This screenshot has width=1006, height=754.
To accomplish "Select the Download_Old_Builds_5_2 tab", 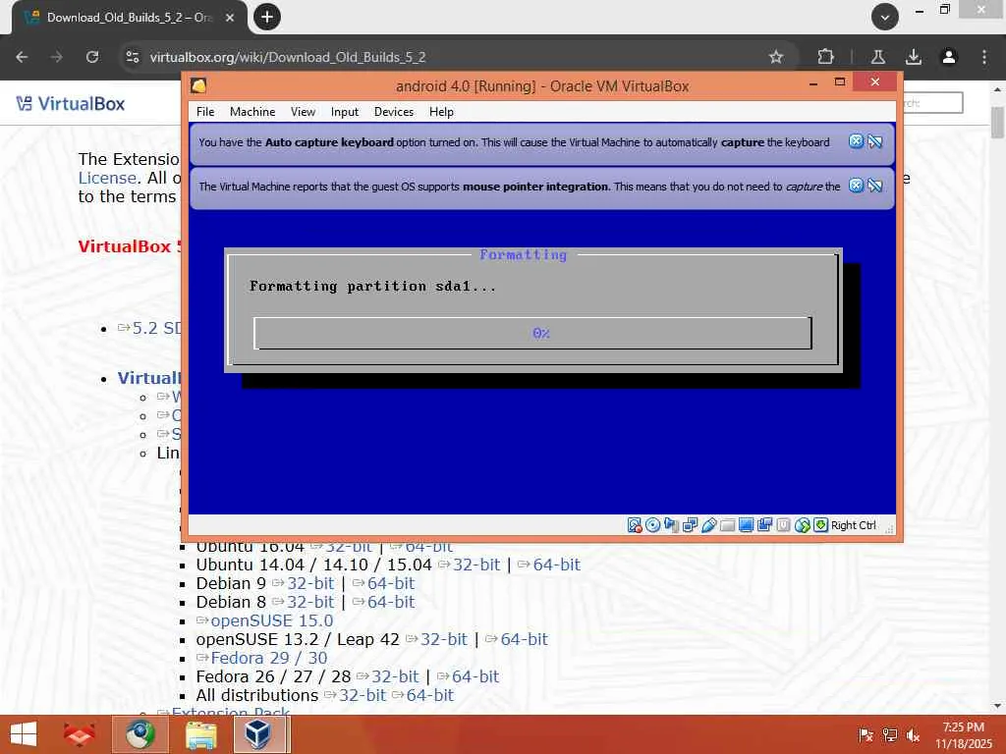I will (x=129, y=18).
